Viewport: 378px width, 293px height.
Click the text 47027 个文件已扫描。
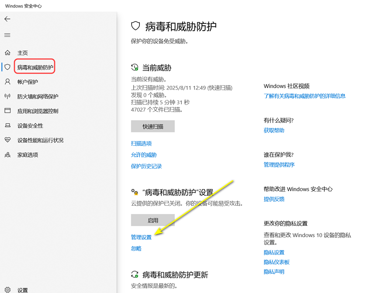157,110
